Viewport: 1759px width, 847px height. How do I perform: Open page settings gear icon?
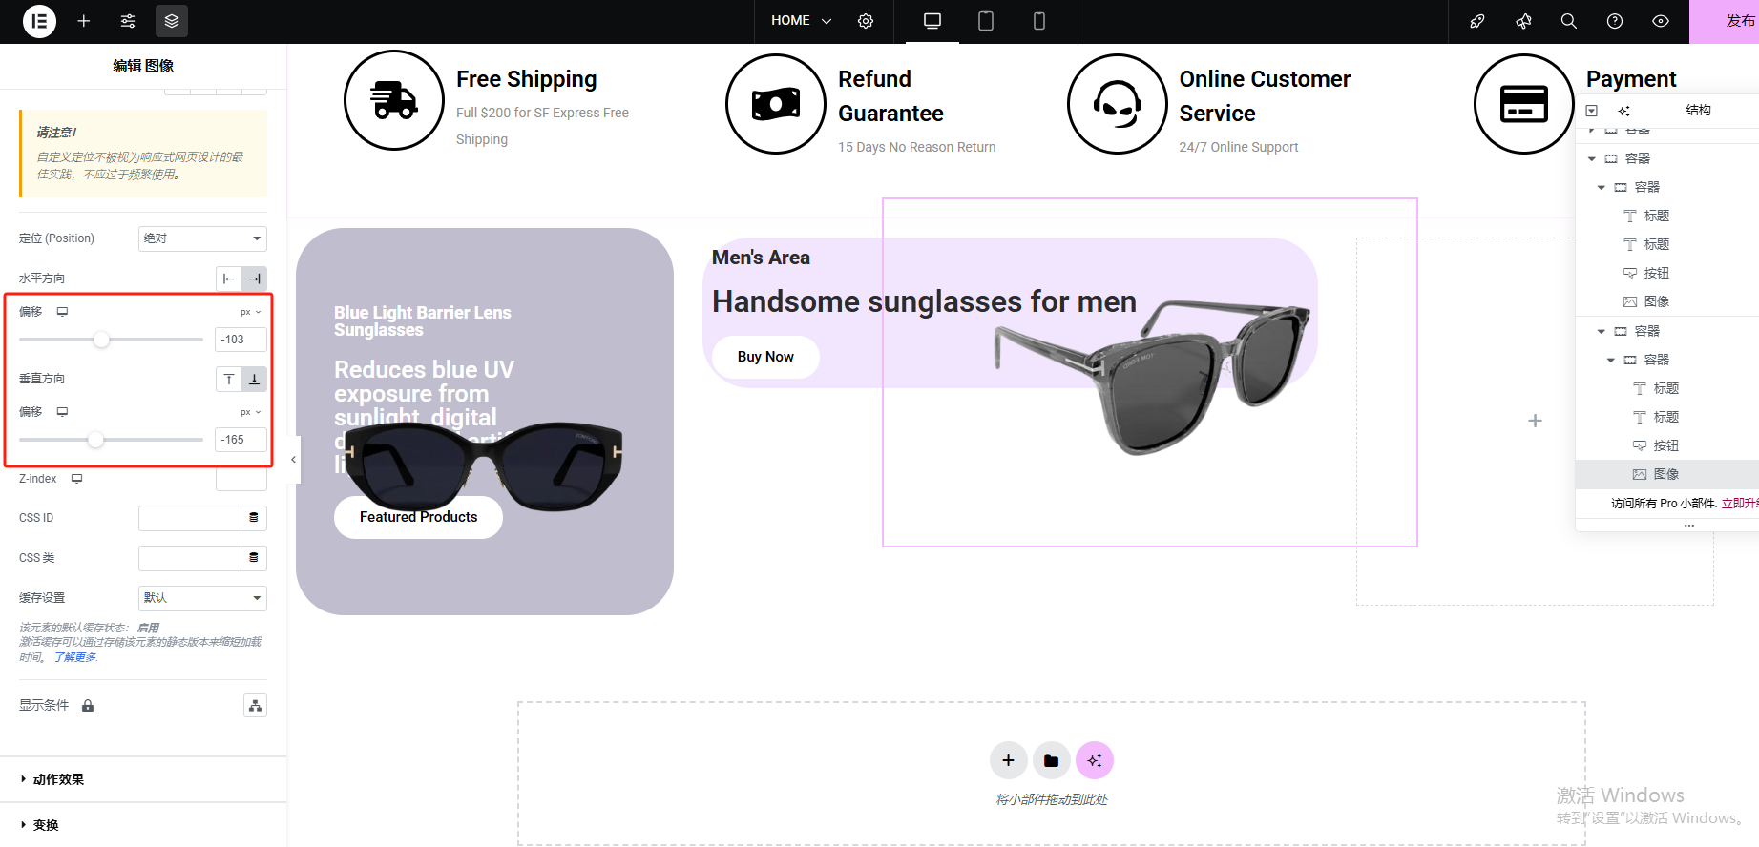866,21
